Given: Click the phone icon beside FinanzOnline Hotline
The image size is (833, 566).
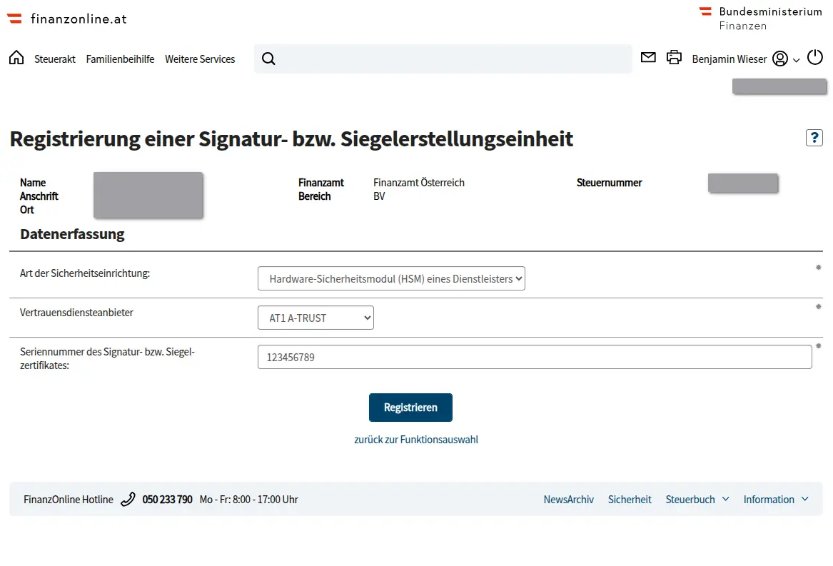Looking at the screenshot, I should point(128,499).
